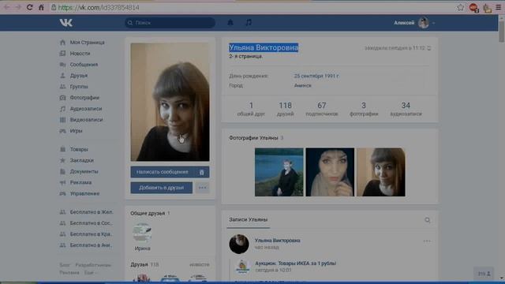Open the 3 фотографии counter
Image resolution: width=505 pixels, height=284 pixels.
364,109
